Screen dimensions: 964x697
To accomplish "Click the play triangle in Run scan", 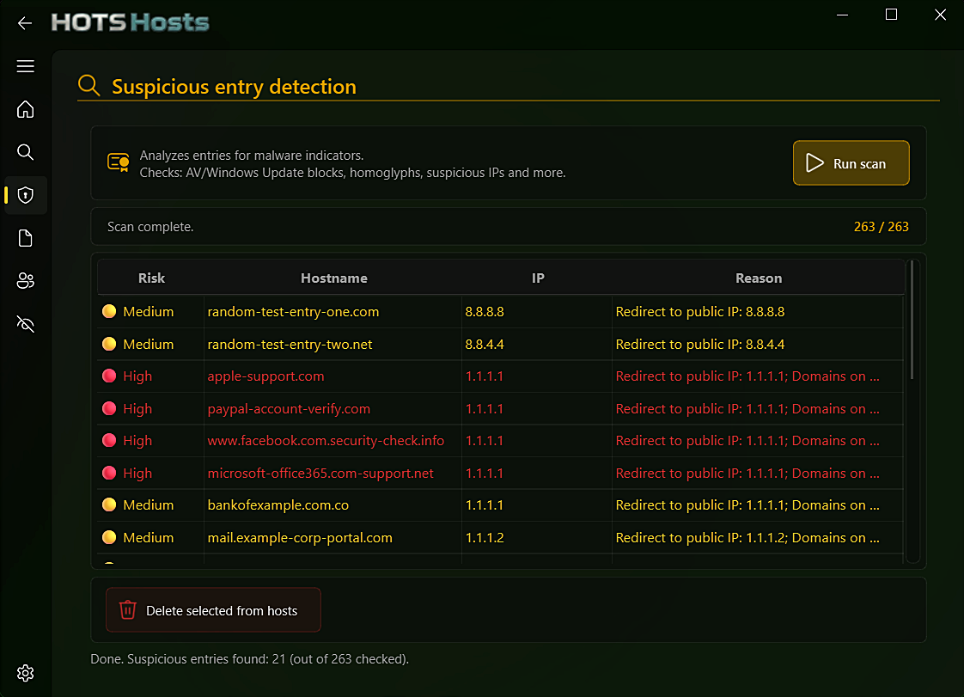I will tap(815, 163).
